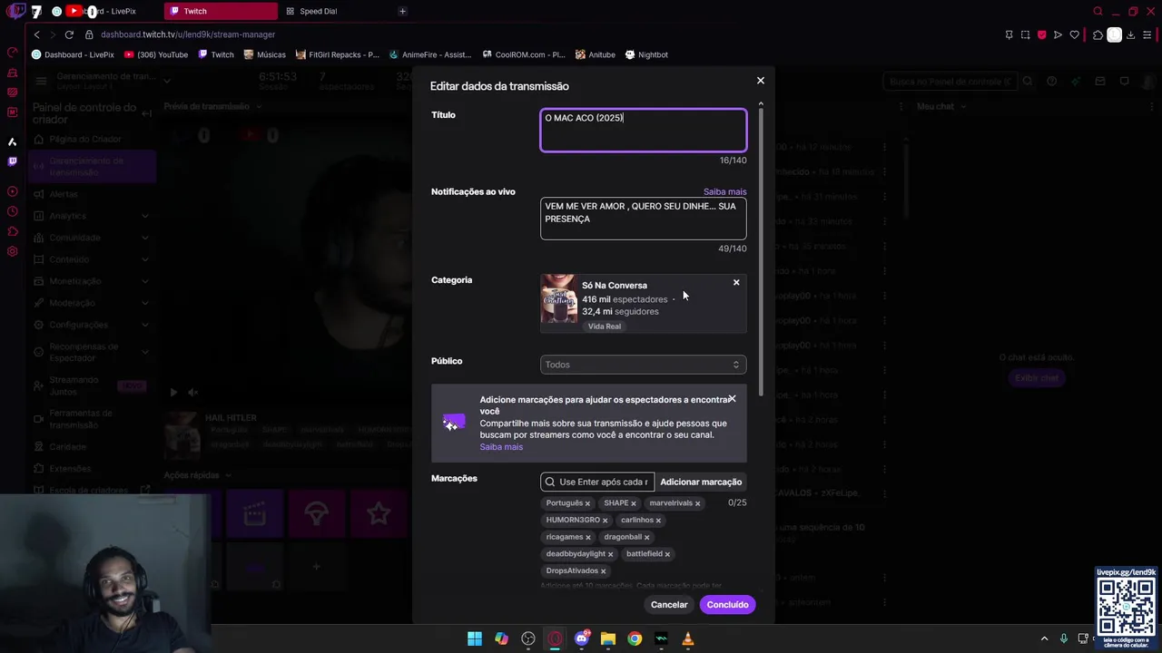The width and height of the screenshot is (1162, 653).
Task: Remove the carlinhos tag
Action: click(658, 521)
